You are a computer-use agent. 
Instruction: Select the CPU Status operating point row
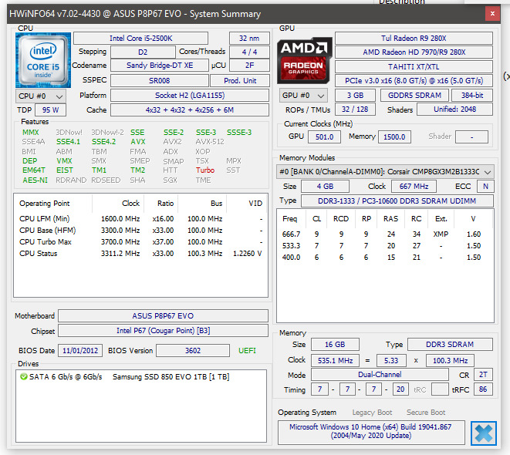pyautogui.click(x=140, y=254)
